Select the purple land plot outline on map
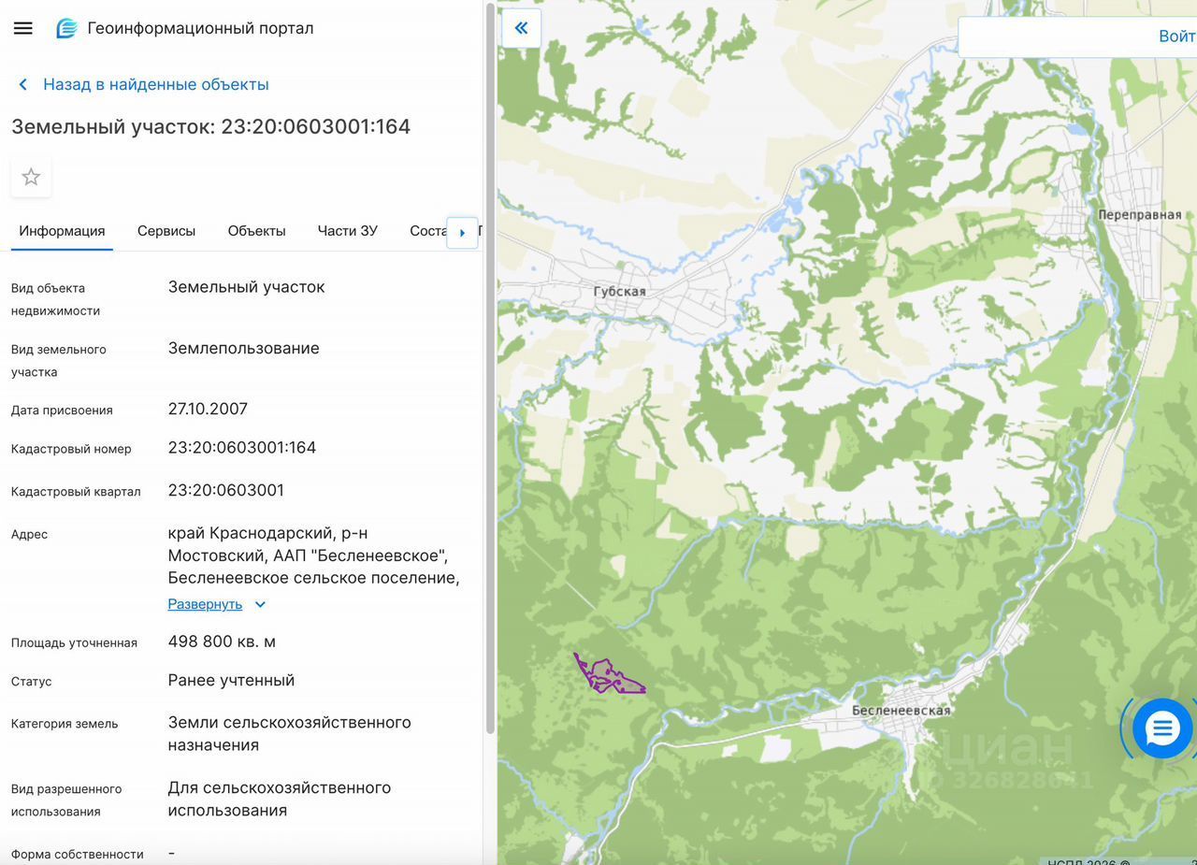The height and width of the screenshot is (865, 1197). 608,674
